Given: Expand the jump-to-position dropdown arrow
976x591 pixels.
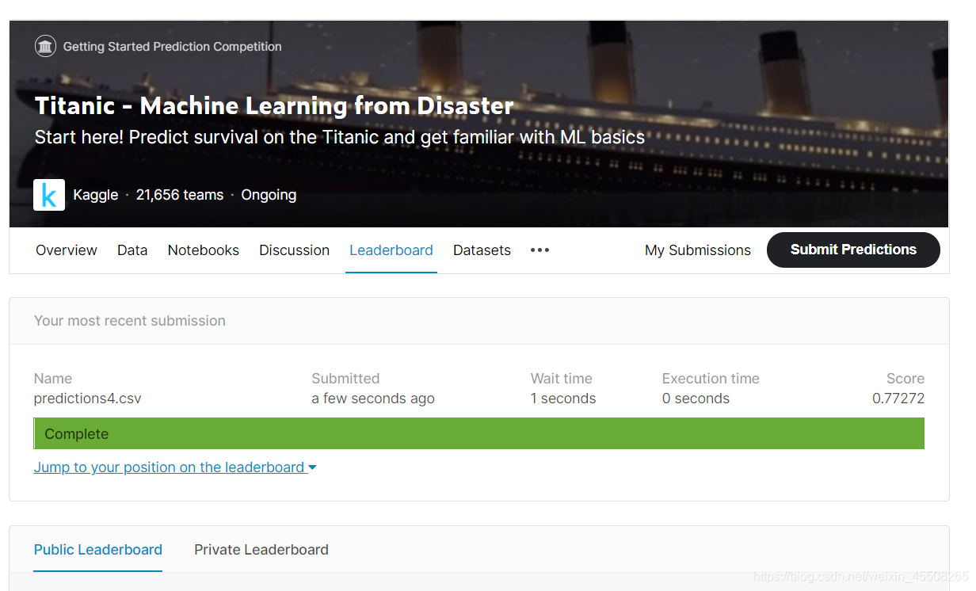Looking at the screenshot, I should coord(312,468).
